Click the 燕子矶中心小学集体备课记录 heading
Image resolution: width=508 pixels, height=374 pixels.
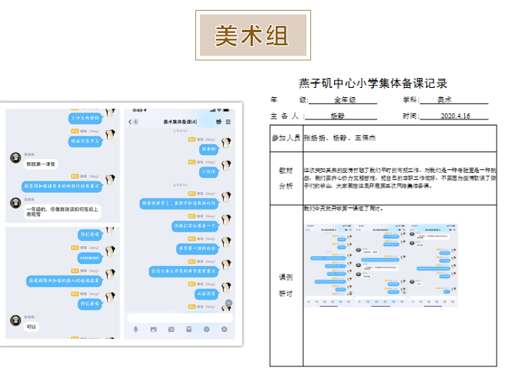(373, 83)
